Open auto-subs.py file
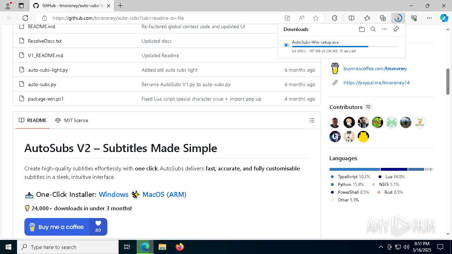 [42, 84]
